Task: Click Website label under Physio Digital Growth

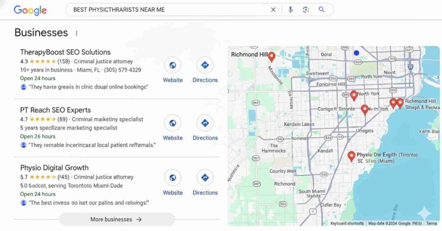Action: tap(173, 193)
